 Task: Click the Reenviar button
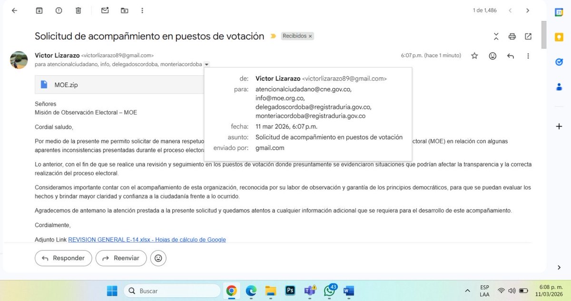click(121, 258)
